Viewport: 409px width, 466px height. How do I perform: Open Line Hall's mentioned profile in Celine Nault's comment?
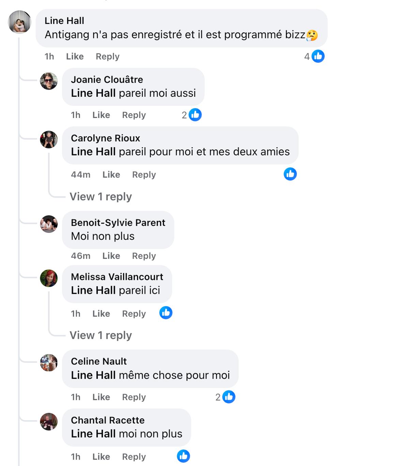pyautogui.click(x=93, y=375)
